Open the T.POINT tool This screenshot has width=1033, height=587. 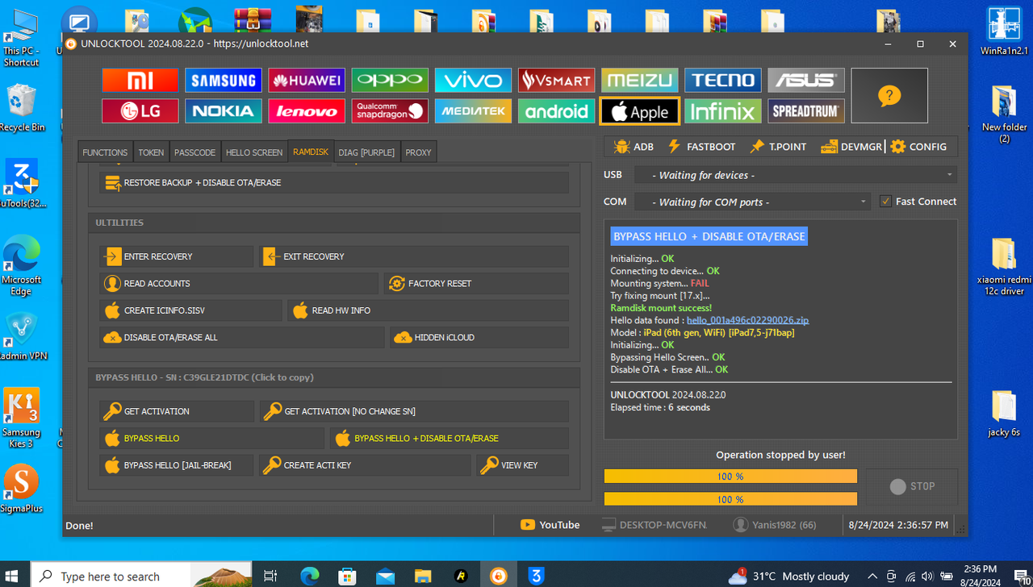(778, 147)
